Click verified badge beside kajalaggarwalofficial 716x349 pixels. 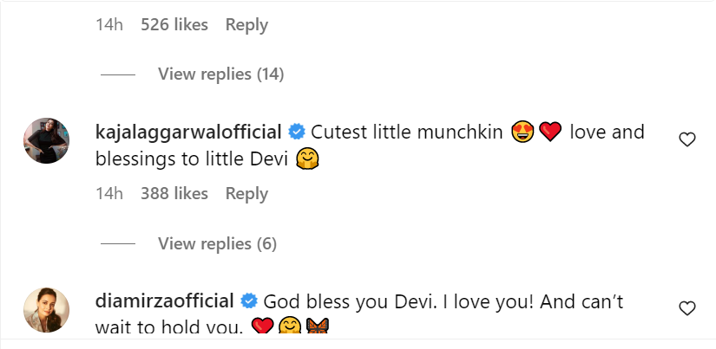(296, 132)
